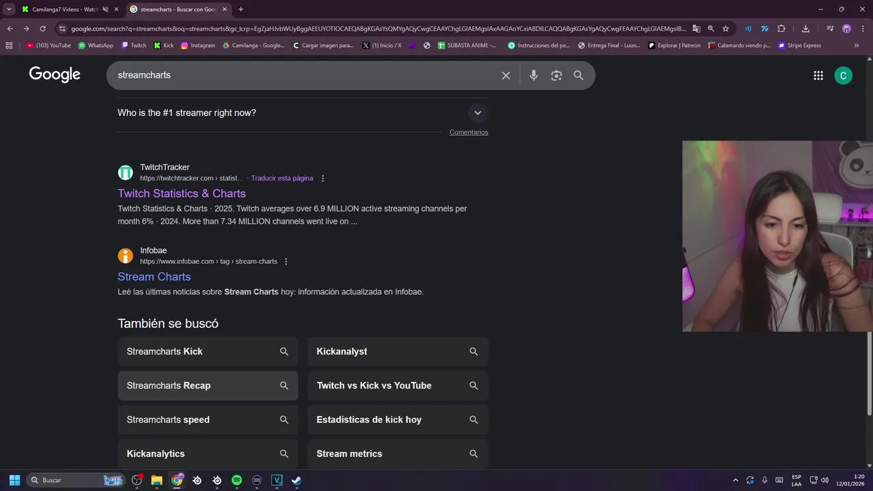Go back with the browser back arrow
The width and height of the screenshot is (873, 491).
click(x=10, y=29)
